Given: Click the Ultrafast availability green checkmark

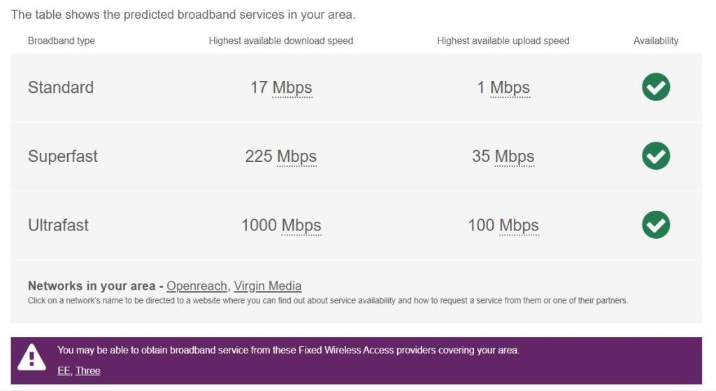Looking at the screenshot, I should click(656, 225).
